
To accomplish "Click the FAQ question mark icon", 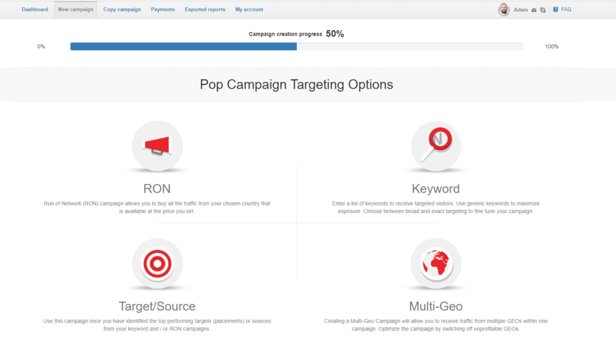I will click(x=556, y=9).
